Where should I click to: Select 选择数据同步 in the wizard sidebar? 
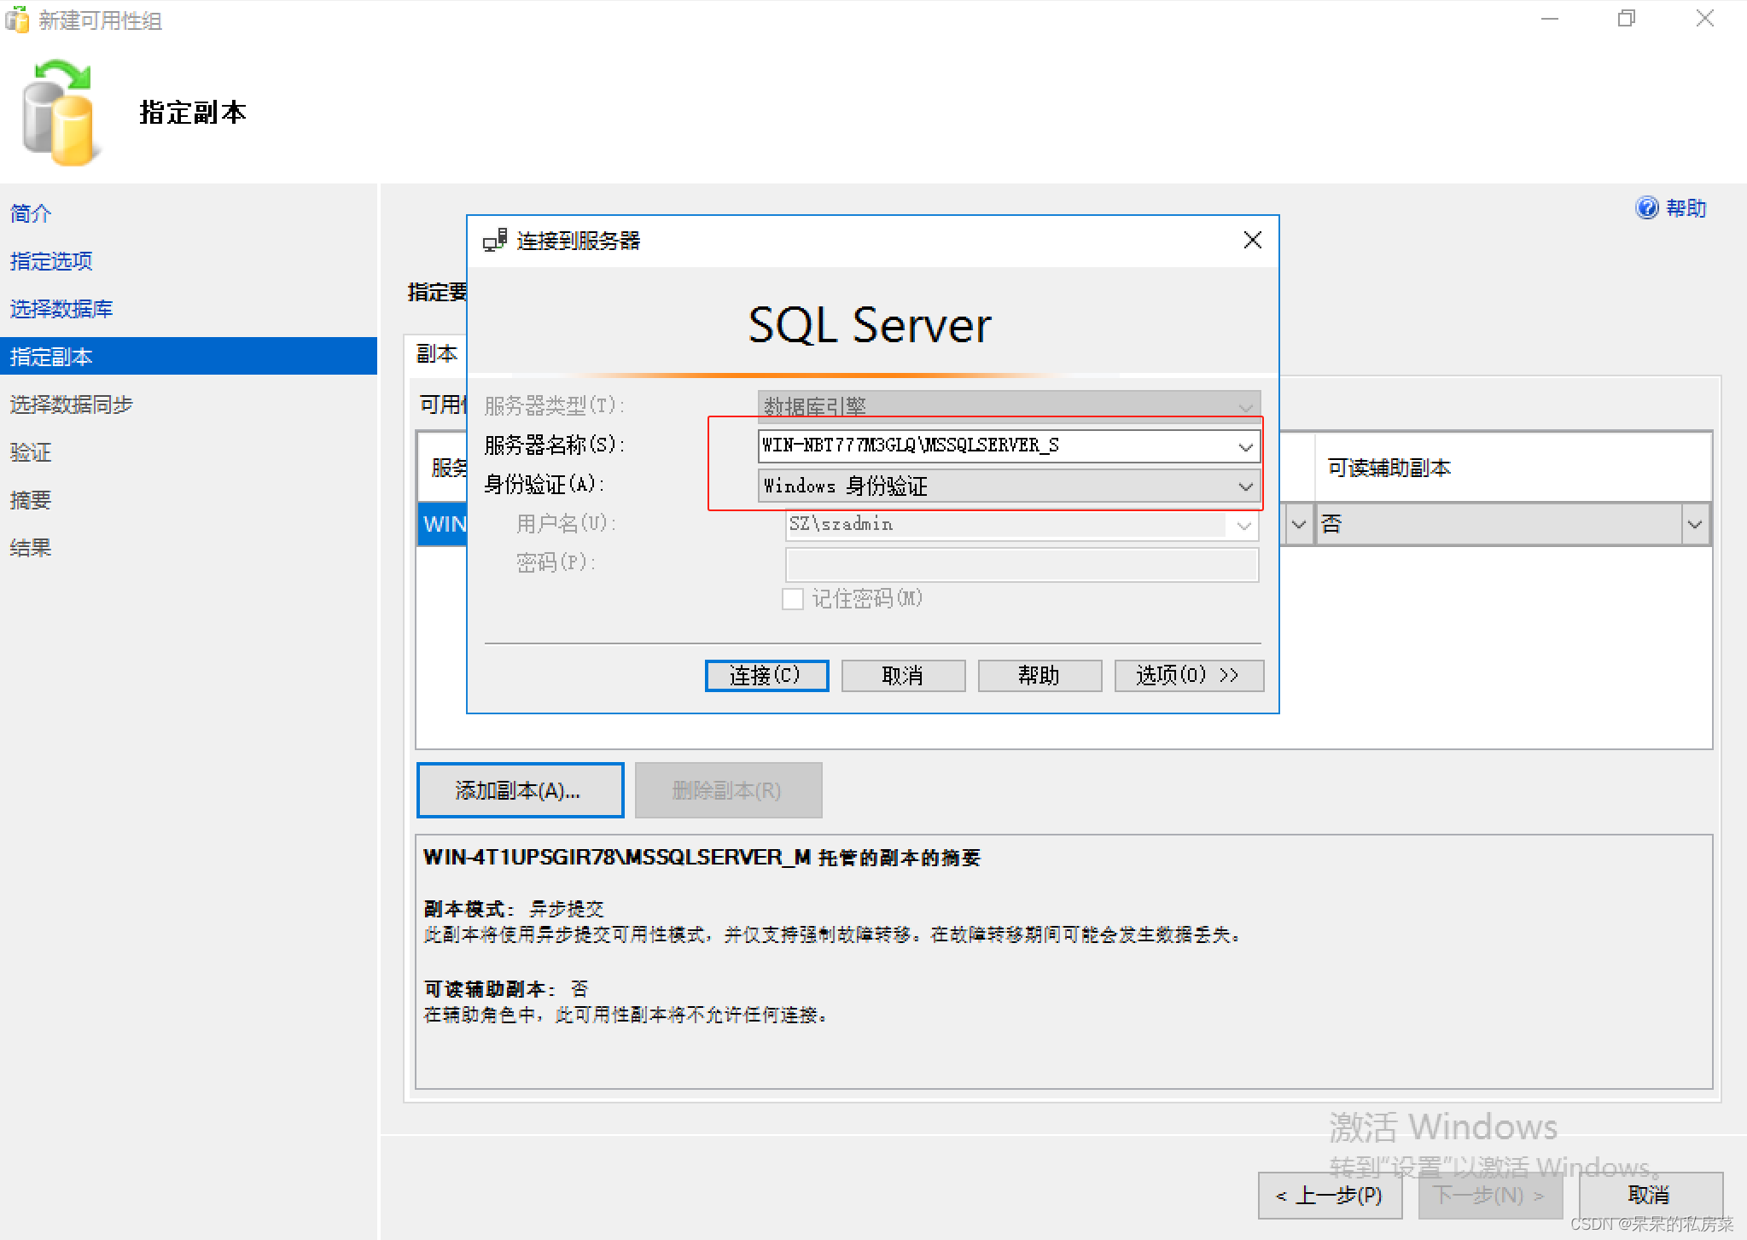(72, 405)
